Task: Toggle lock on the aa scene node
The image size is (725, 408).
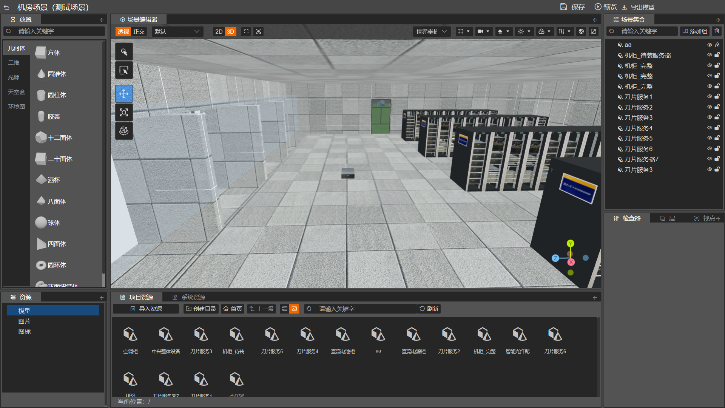Action: (717, 45)
